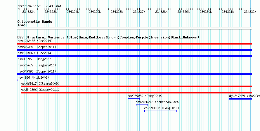Screen dimensions: 260x131
Task: Click esv989080 (Pang2010) label
Action: [x=145, y=96]
